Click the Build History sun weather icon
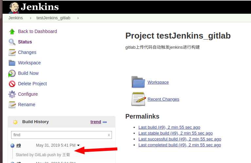Screen dimensions: 251x163 15,122
